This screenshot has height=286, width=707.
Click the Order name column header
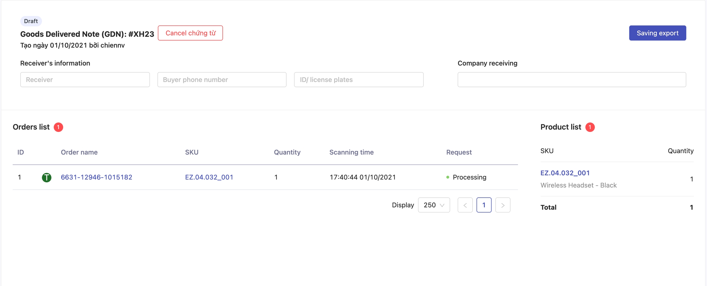pos(79,152)
